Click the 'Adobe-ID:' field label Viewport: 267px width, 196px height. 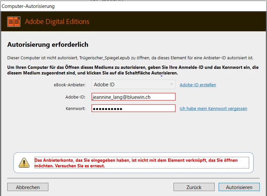[75, 97]
